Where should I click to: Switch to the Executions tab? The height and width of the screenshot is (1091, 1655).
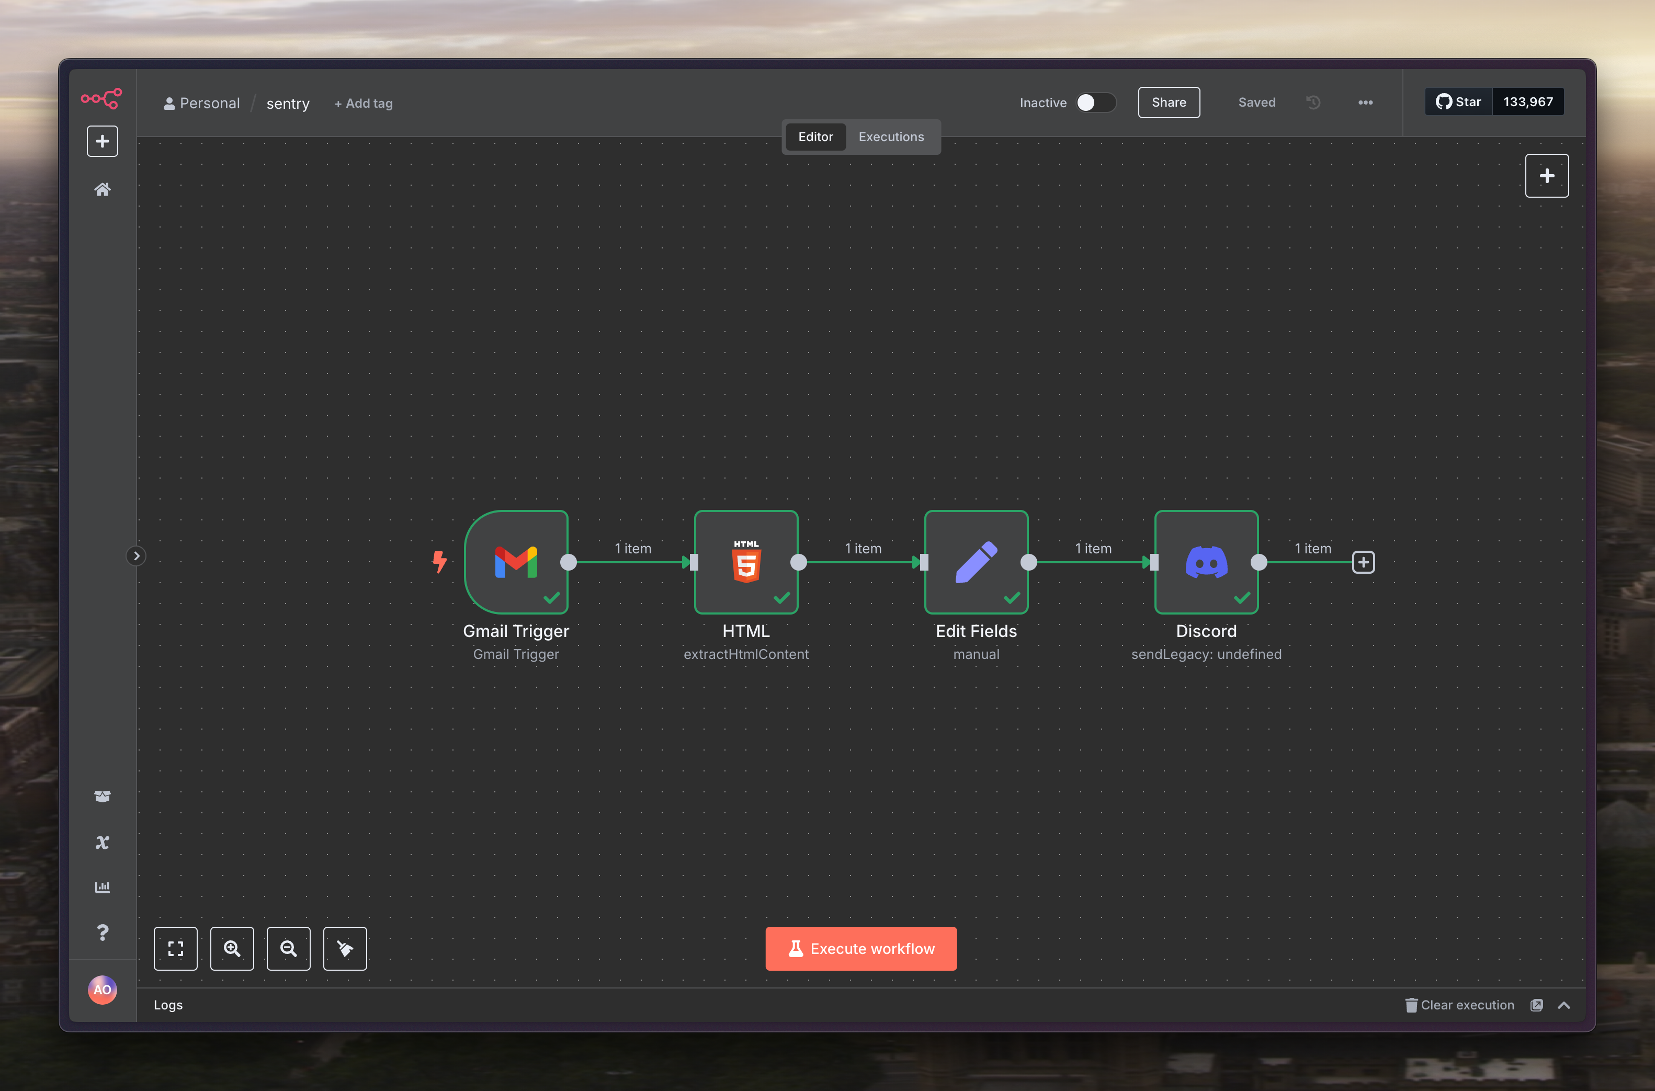pos(890,137)
